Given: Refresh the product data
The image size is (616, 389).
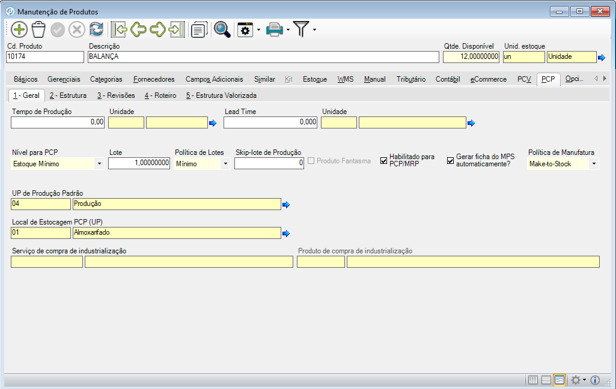Looking at the screenshot, I should (96, 29).
